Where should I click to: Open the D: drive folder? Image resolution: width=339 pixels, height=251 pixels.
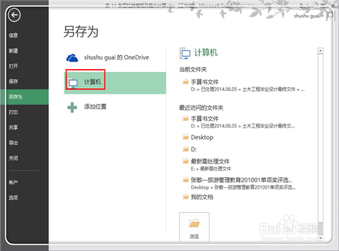coord(194,149)
